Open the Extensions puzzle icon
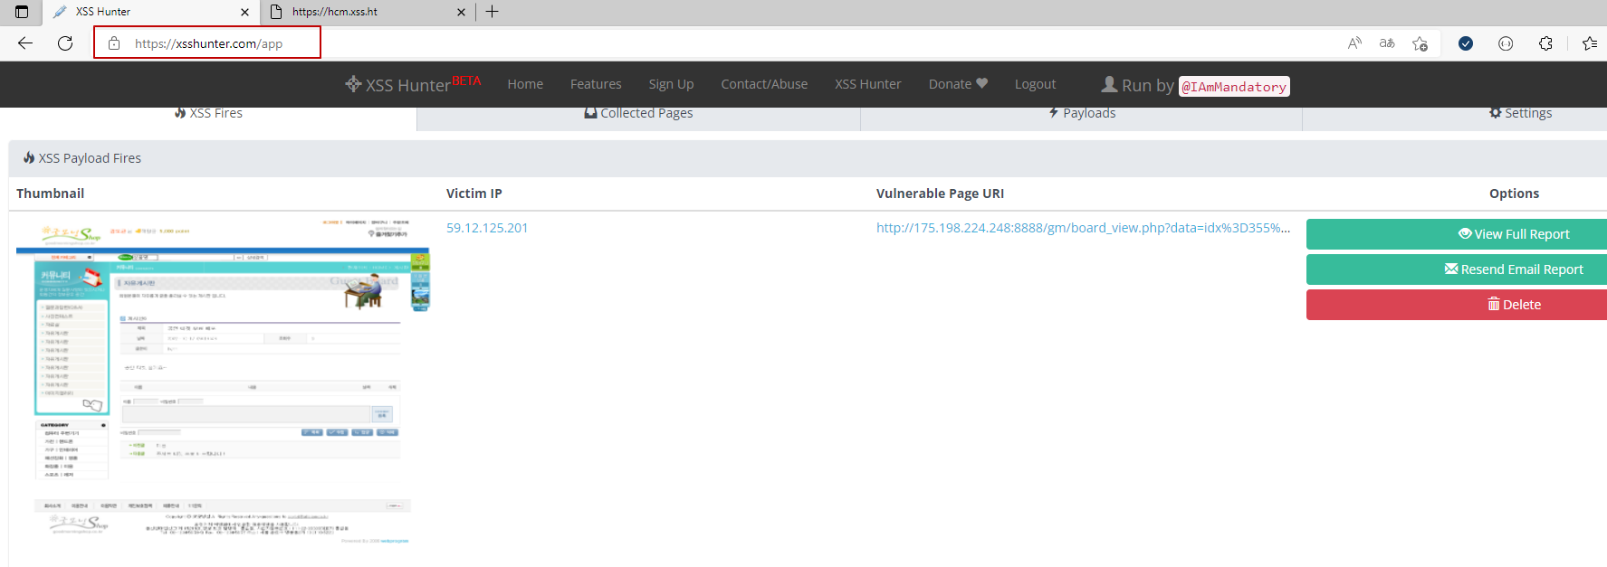Image resolution: width=1607 pixels, height=567 pixels. click(x=1545, y=43)
